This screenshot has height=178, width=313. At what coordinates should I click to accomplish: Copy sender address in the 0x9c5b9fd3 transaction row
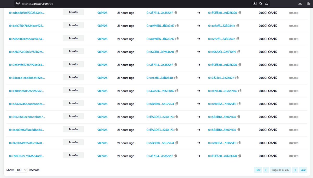click(176, 65)
